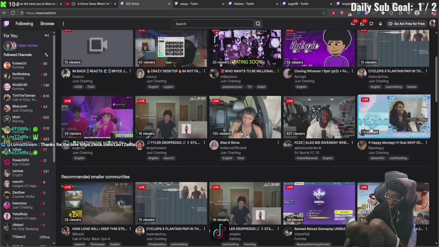Reload the page with the browser refresh icon
Viewport: 439px width, 247px height.
[13, 13]
